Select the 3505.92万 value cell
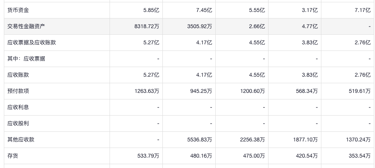 [197, 27]
